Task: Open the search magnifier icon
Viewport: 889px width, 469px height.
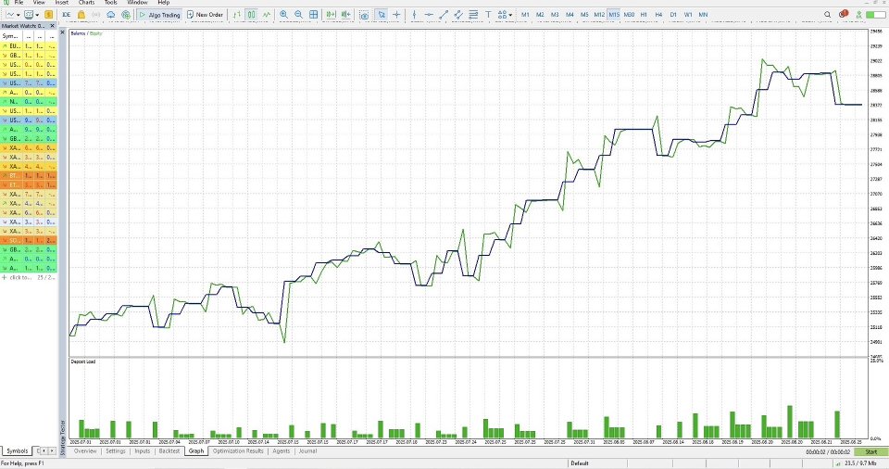Action: click(x=827, y=15)
